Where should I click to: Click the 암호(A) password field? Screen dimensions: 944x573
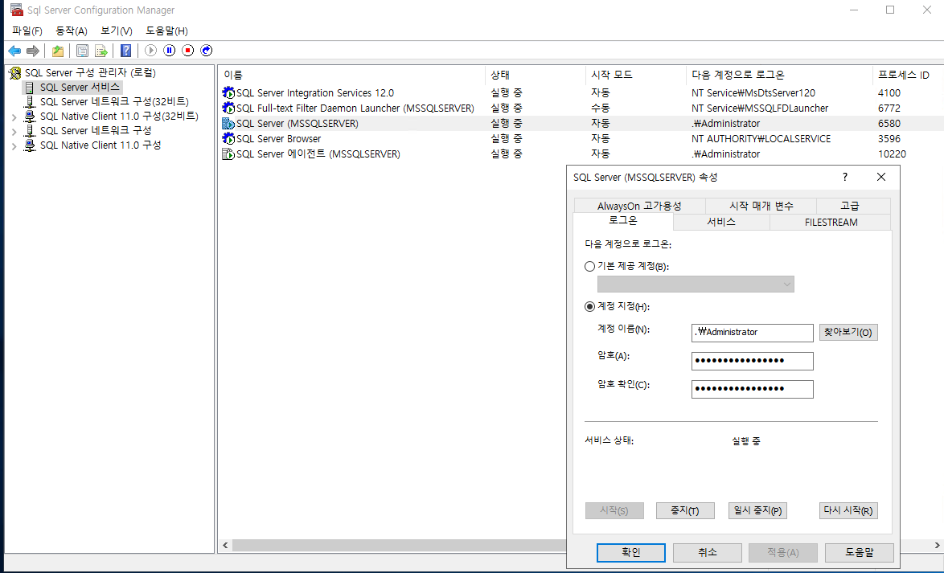(x=752, y=361)
